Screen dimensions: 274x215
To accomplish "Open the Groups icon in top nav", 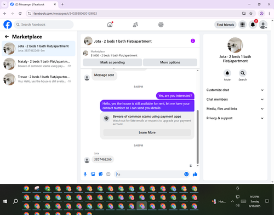I will [x=161, y=25].
